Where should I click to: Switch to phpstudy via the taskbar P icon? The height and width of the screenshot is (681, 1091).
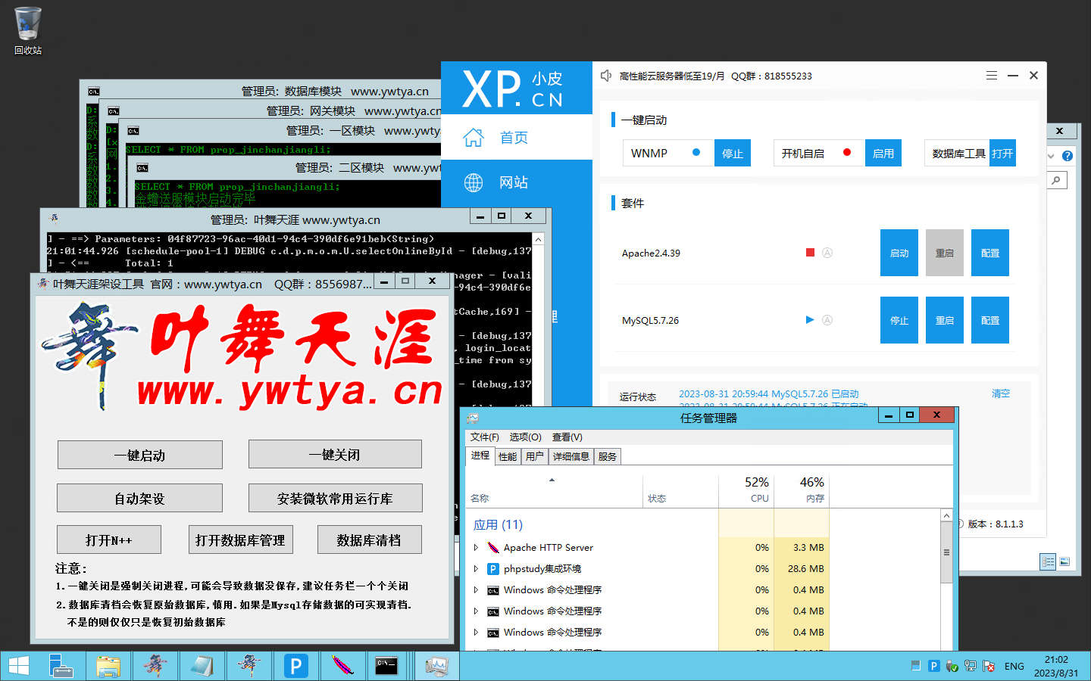pyautogui.click(x=295, y=666)
